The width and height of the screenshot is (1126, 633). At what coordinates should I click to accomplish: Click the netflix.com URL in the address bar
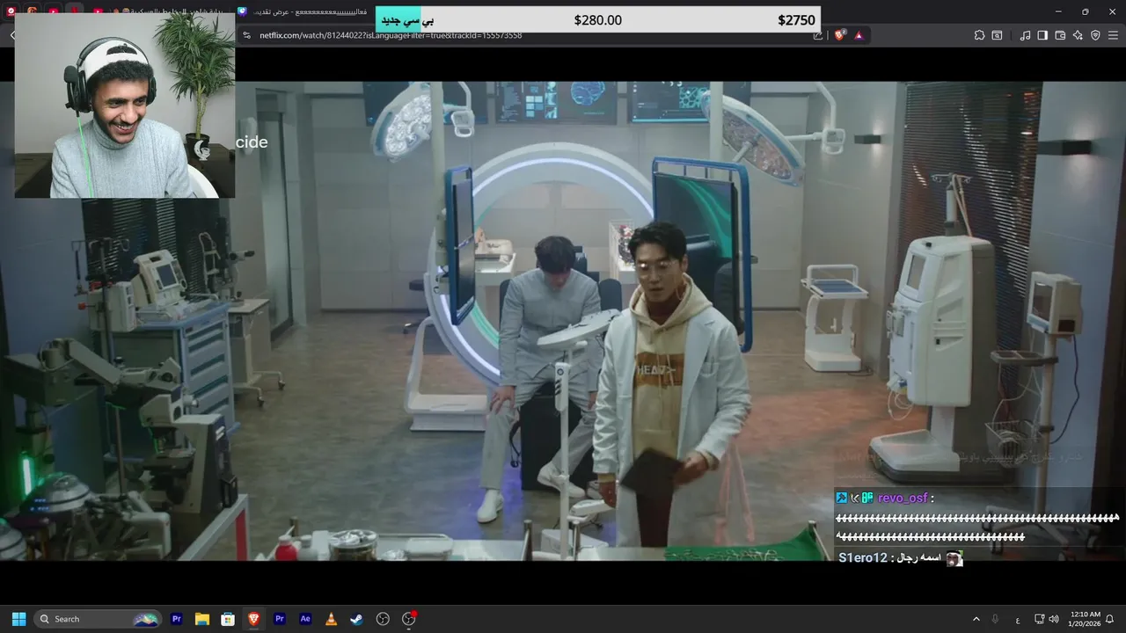(391, 35)
